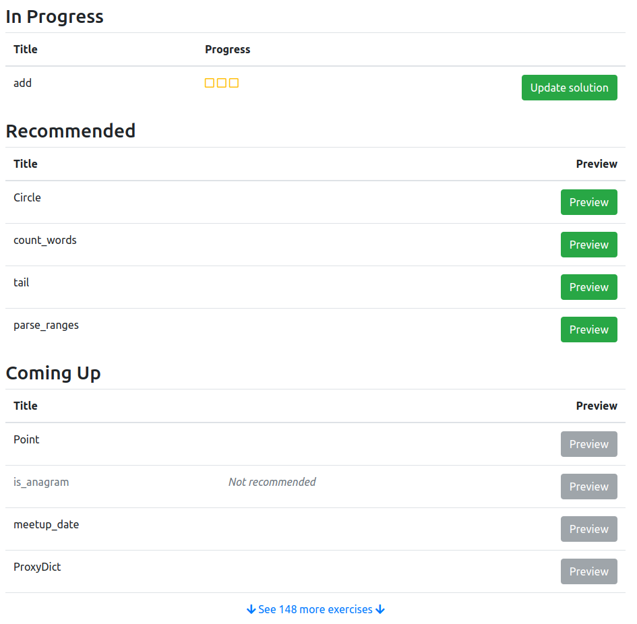The width and height of the screenshot is (637, 624).
Task: Preview the count_words exercise
Action: [x=588, y=245]
